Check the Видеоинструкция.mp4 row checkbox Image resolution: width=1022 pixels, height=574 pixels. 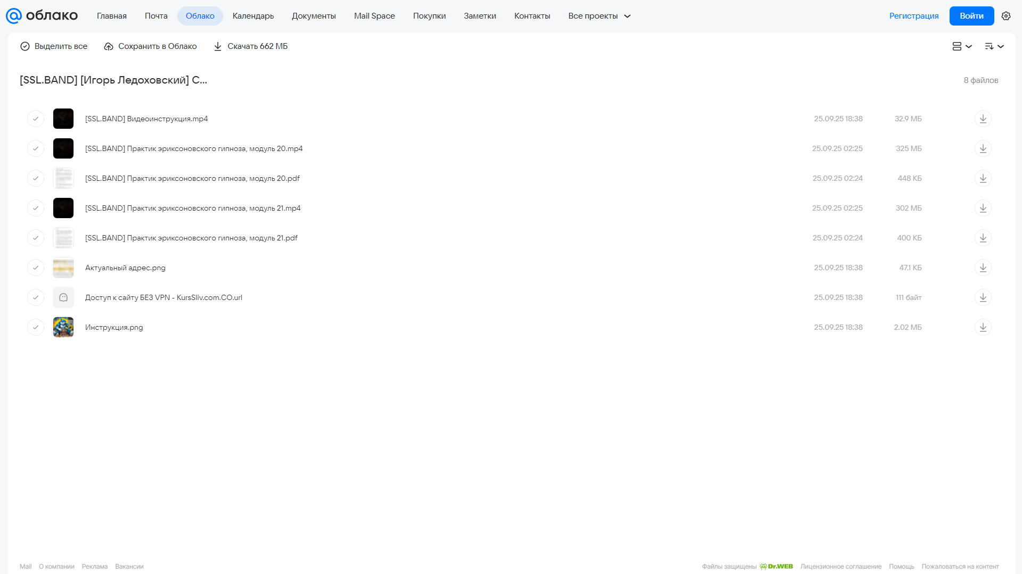pyautogui.click(x=36, y=119)
